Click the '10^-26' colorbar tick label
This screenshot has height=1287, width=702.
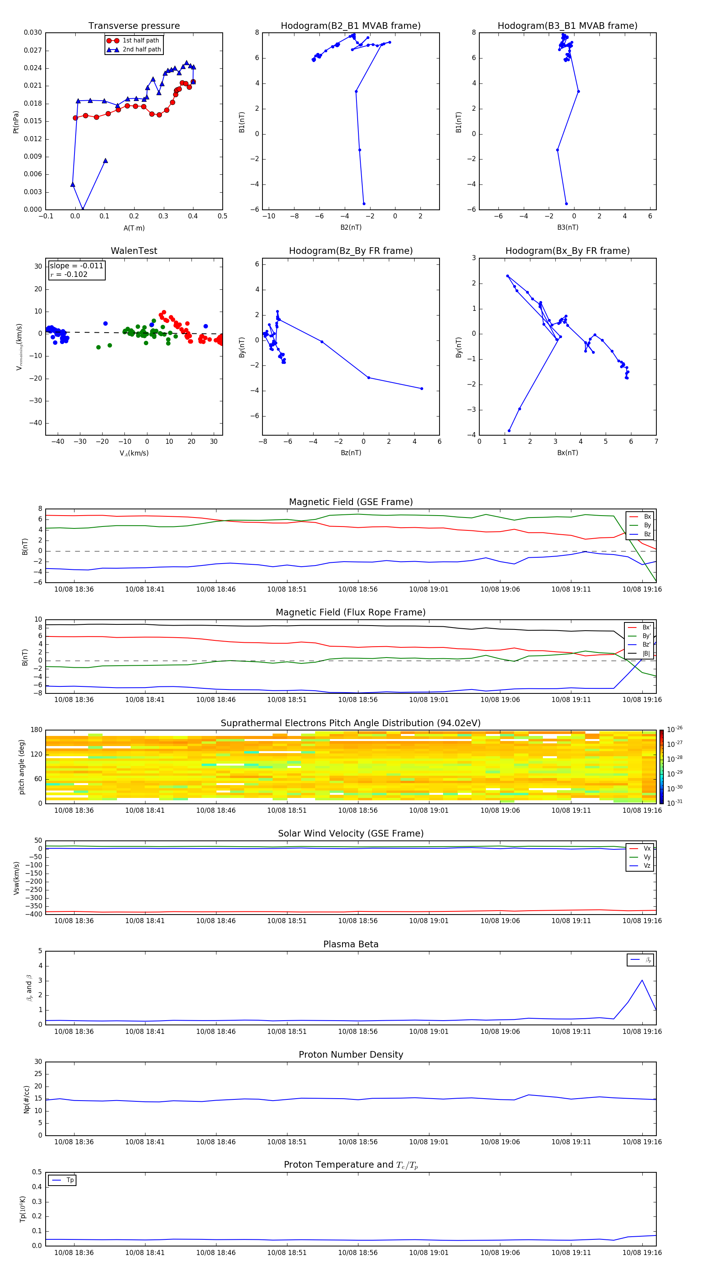point(675,729)
